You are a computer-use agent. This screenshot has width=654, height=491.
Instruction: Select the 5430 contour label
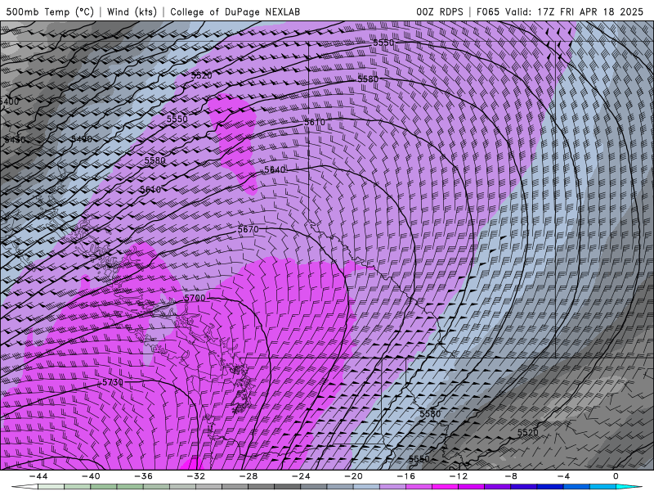tap(15, 140)
